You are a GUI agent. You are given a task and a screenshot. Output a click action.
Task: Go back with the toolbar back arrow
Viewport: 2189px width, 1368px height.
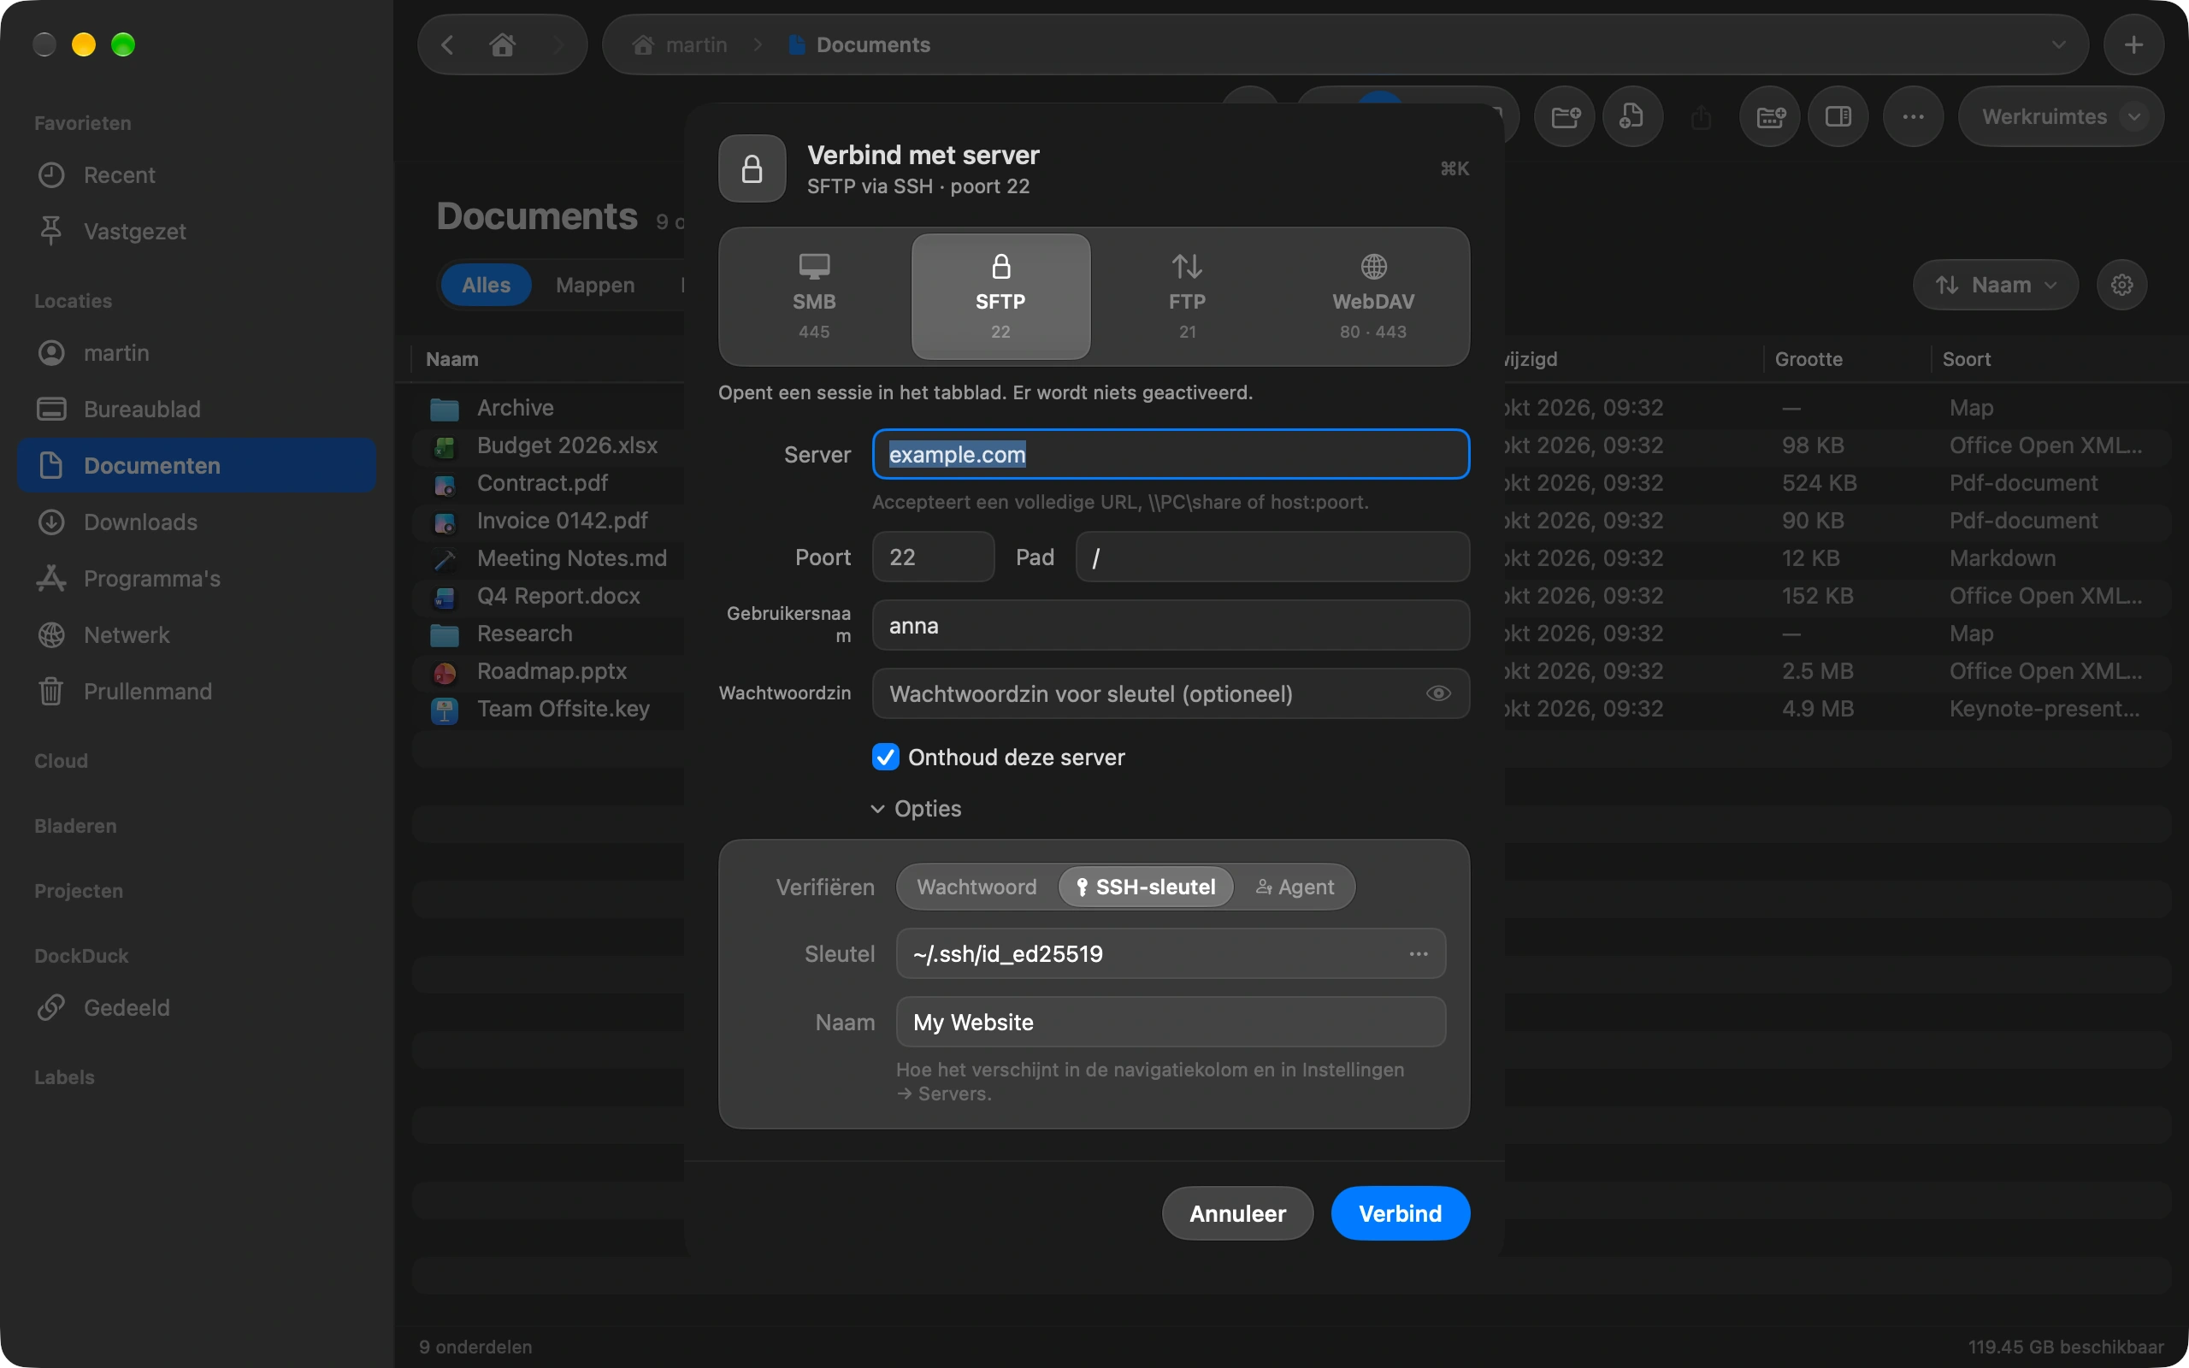tap(447, 44)
